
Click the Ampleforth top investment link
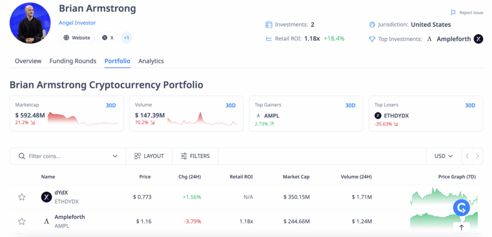tap(454, 39)
